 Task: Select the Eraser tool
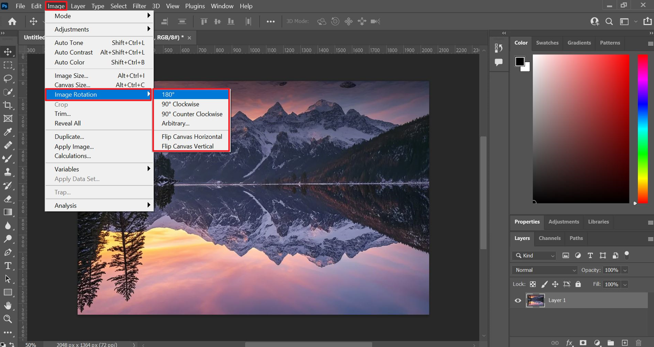8,199
